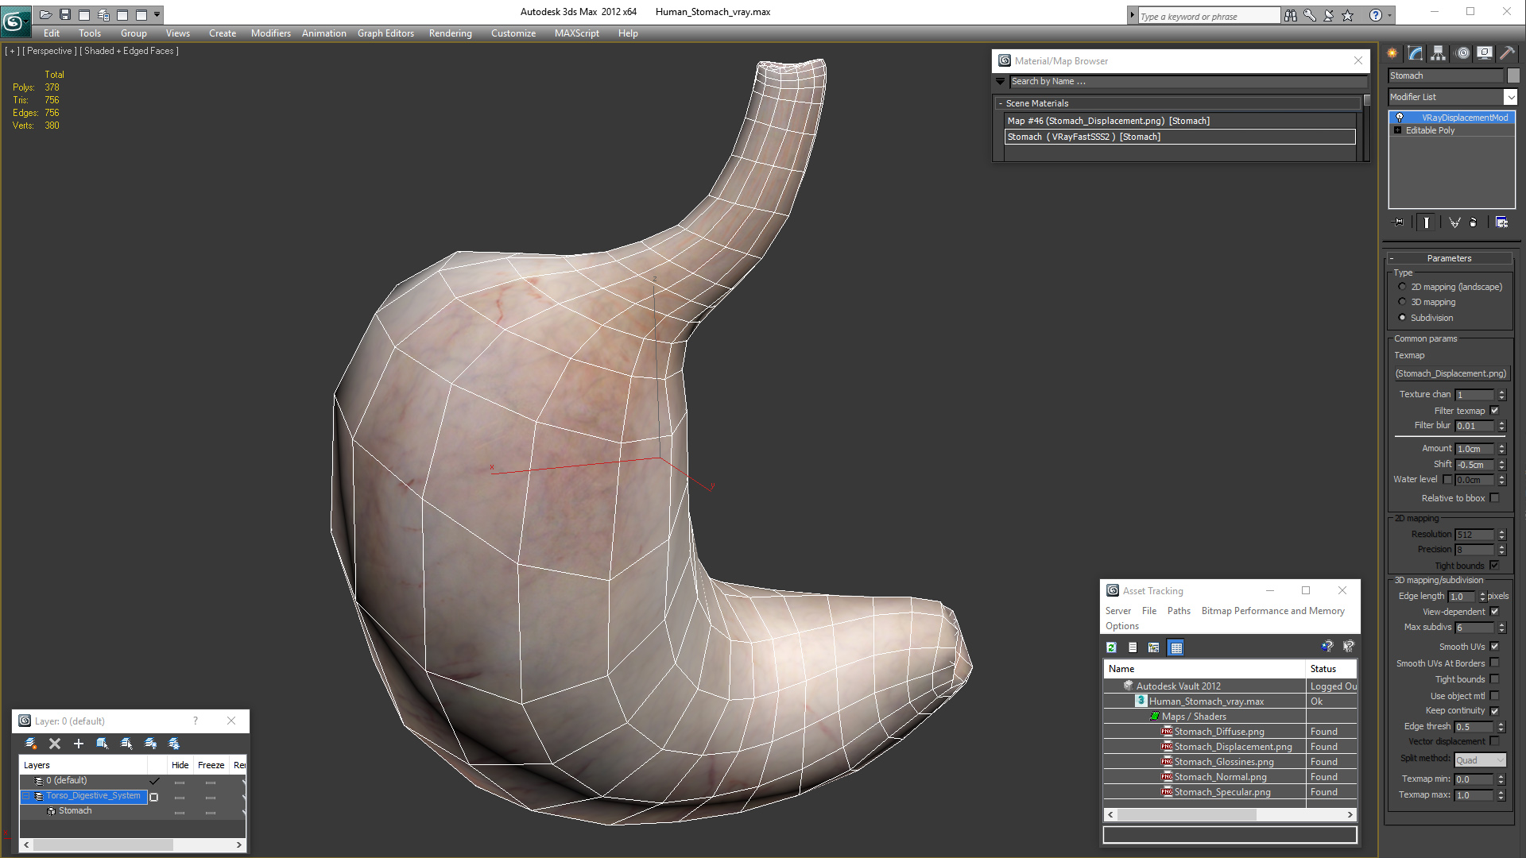This screenshot has height=858, width=1526.
Task: Expand the Editable Poly modifier entry
Action: [x=1397, y=130]
